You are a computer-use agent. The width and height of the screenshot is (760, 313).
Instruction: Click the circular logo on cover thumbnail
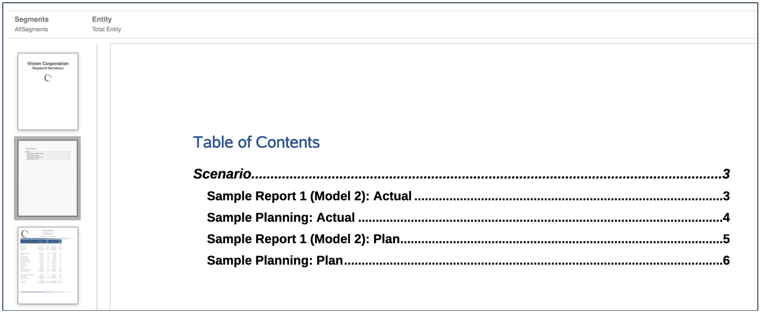pyautogui.click(x=48, y=78)
